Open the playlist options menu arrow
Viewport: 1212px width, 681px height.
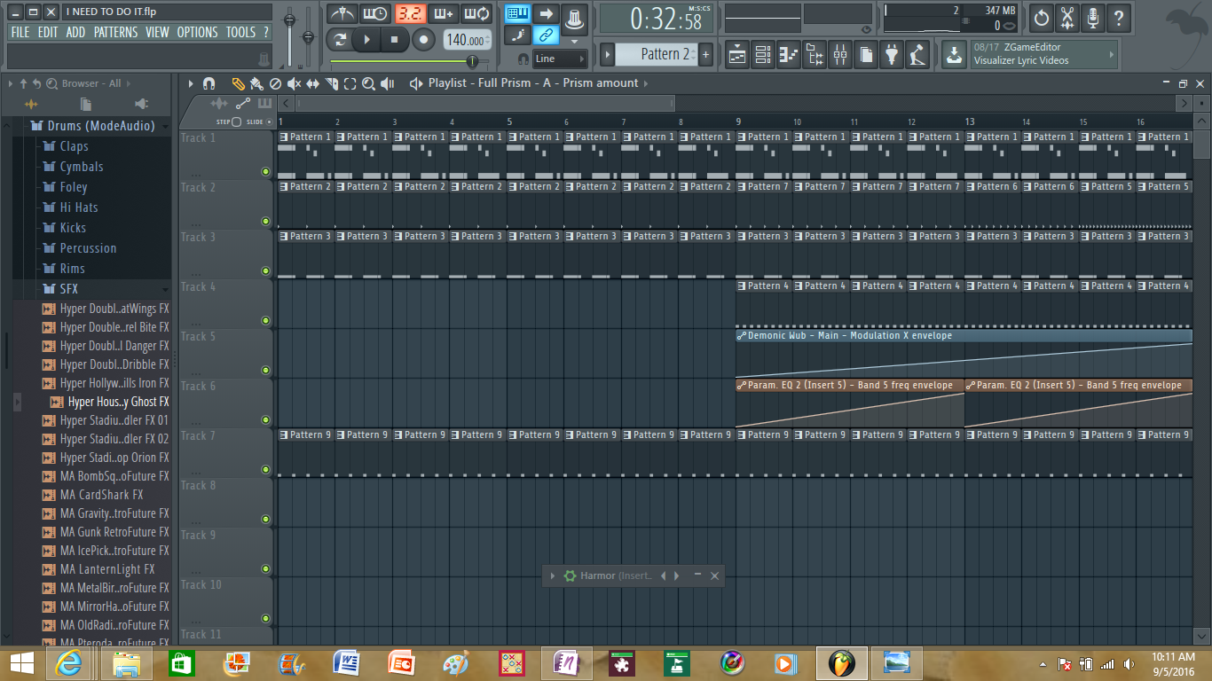(x=191, y=83)
